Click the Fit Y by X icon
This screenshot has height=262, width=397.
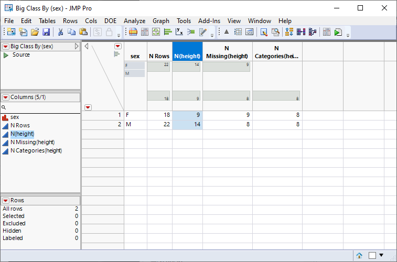click(179, 32)
